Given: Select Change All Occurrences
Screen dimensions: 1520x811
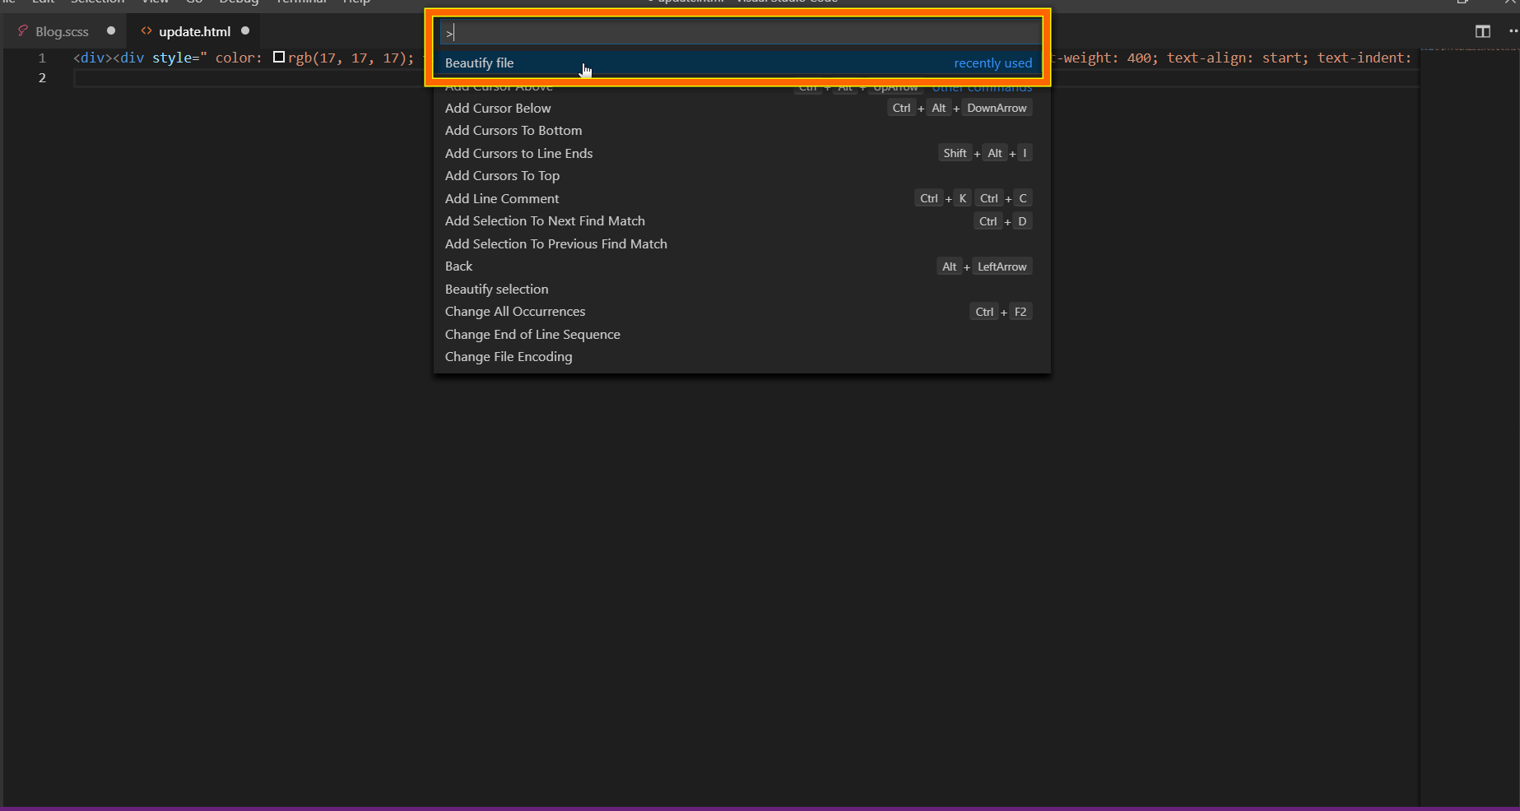Looking at the screenshot, I should (741, 312).
